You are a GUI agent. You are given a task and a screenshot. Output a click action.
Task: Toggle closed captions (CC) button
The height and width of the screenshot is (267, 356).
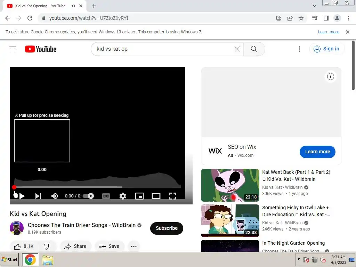point(106,196)
